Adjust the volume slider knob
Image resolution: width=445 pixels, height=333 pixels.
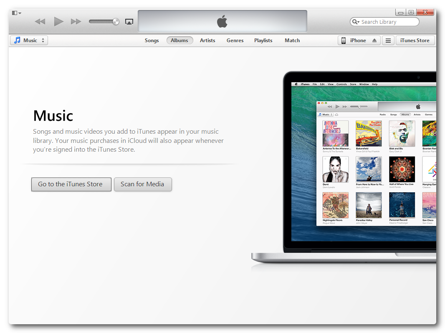click(x=116, y=22)
